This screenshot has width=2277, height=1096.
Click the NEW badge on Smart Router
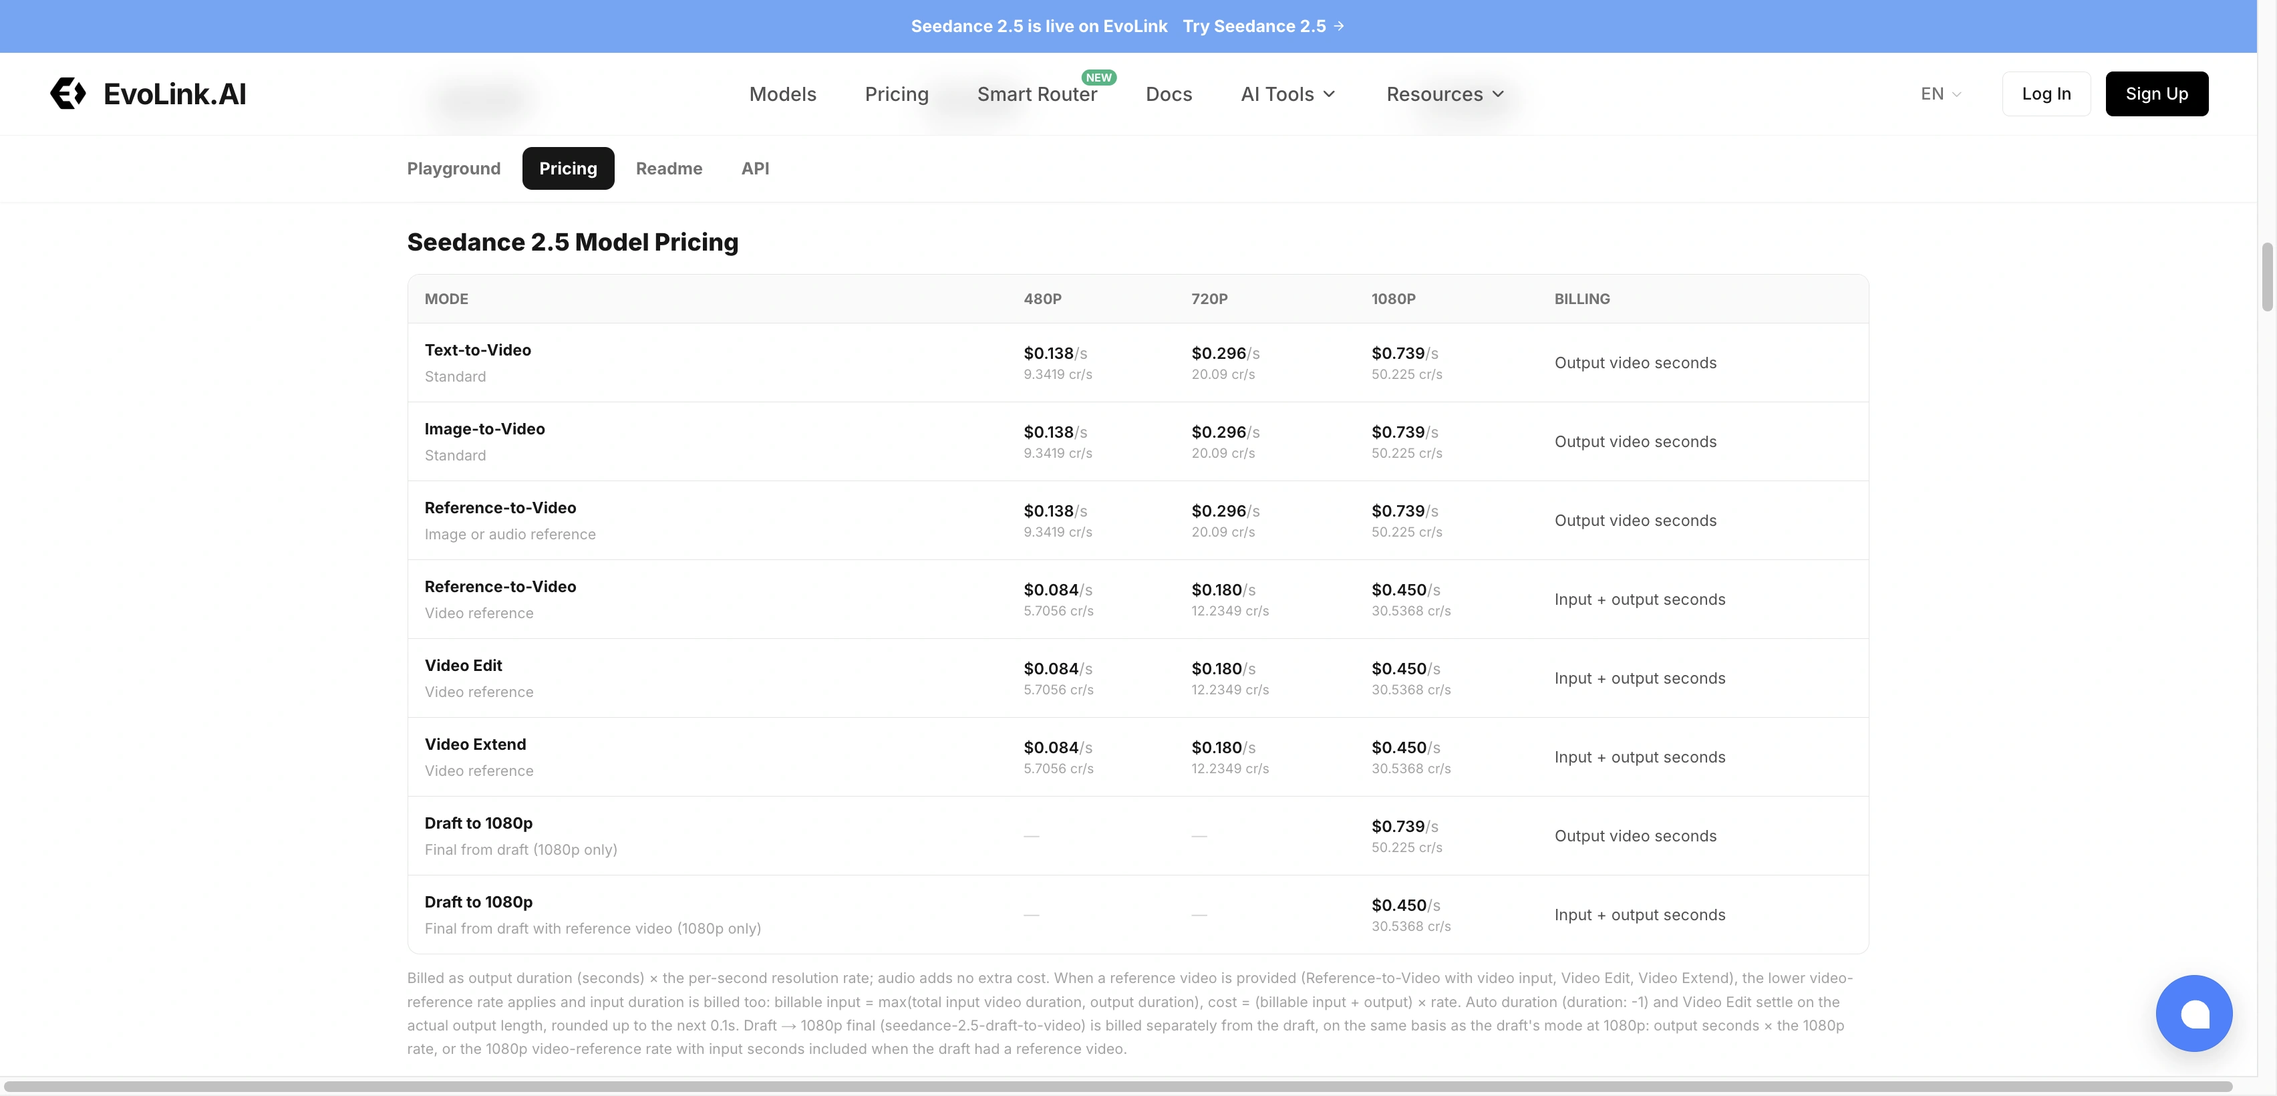[1098, 78]
